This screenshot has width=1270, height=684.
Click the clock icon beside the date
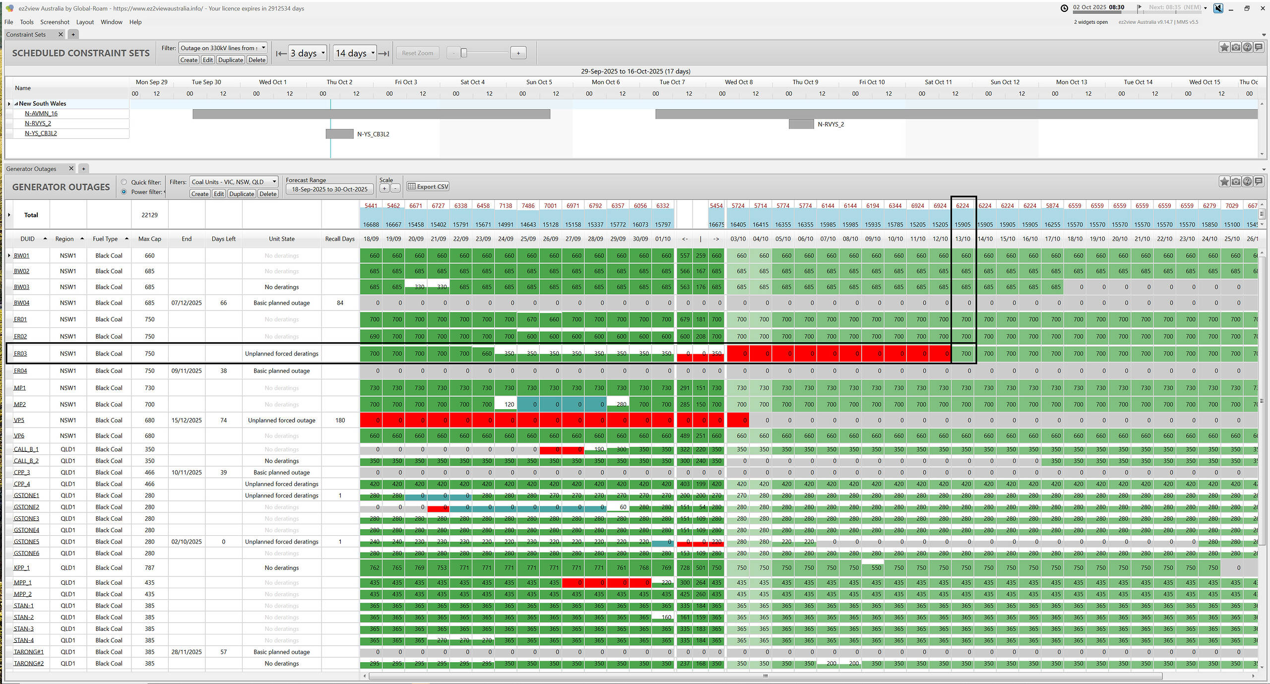click(x=1064, y=8)
